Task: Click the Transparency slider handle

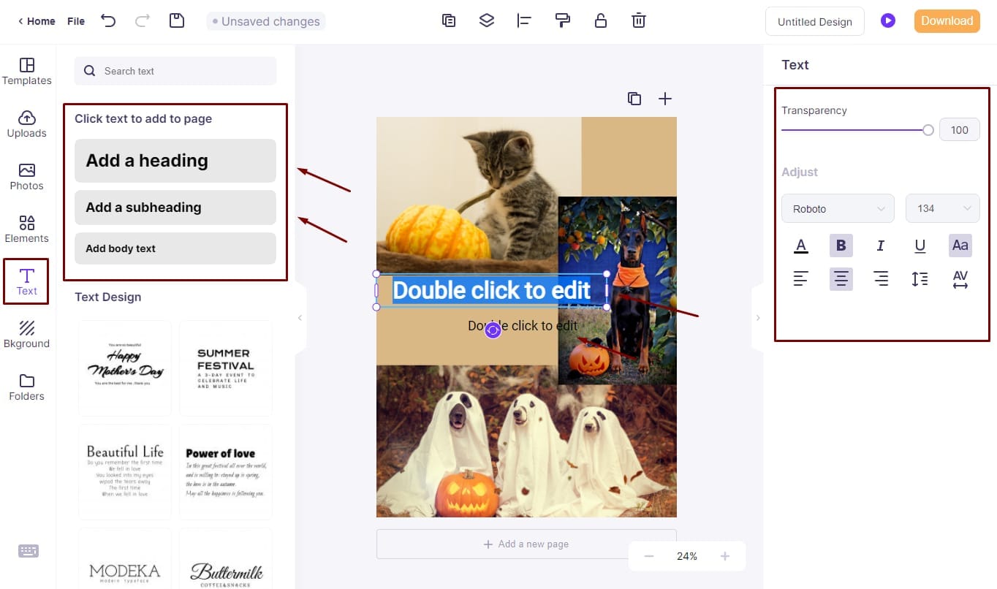Action: tap(928, 130)
